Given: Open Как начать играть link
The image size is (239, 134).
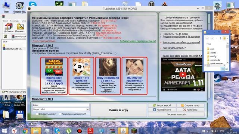Looking at the screenshot, I should [174, 48].
